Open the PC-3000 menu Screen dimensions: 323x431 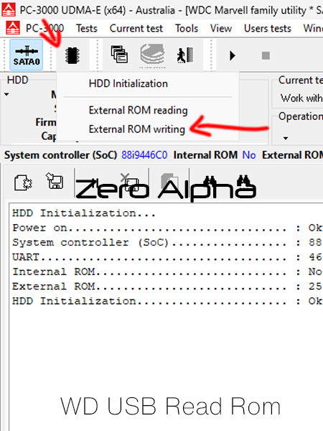pyautogui.click(x=45, y=28)
